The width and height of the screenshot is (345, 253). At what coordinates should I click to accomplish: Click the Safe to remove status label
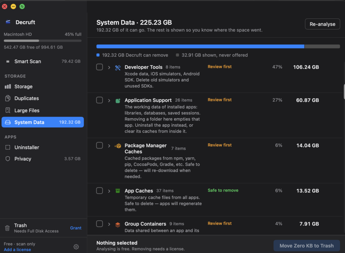click(223, 190)
